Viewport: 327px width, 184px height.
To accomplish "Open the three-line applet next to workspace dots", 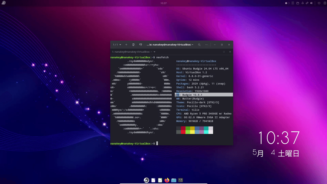I will (293, 3).
